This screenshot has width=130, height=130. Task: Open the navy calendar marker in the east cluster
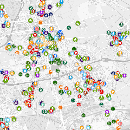click(x=113, y=73)
